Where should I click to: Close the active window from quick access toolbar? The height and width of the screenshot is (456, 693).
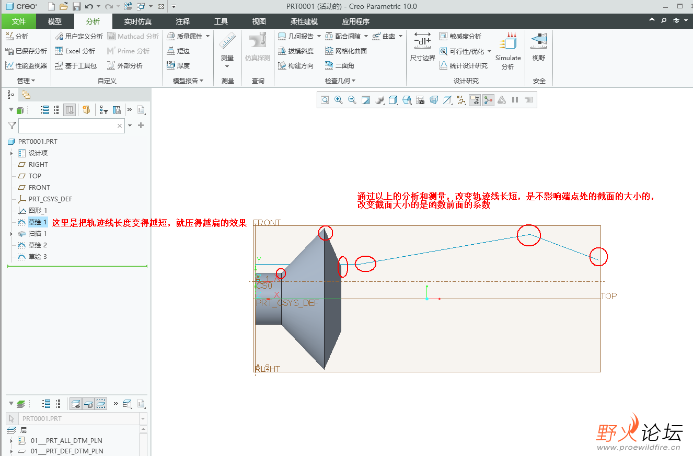pyautogui.click(x=160, y=6)
